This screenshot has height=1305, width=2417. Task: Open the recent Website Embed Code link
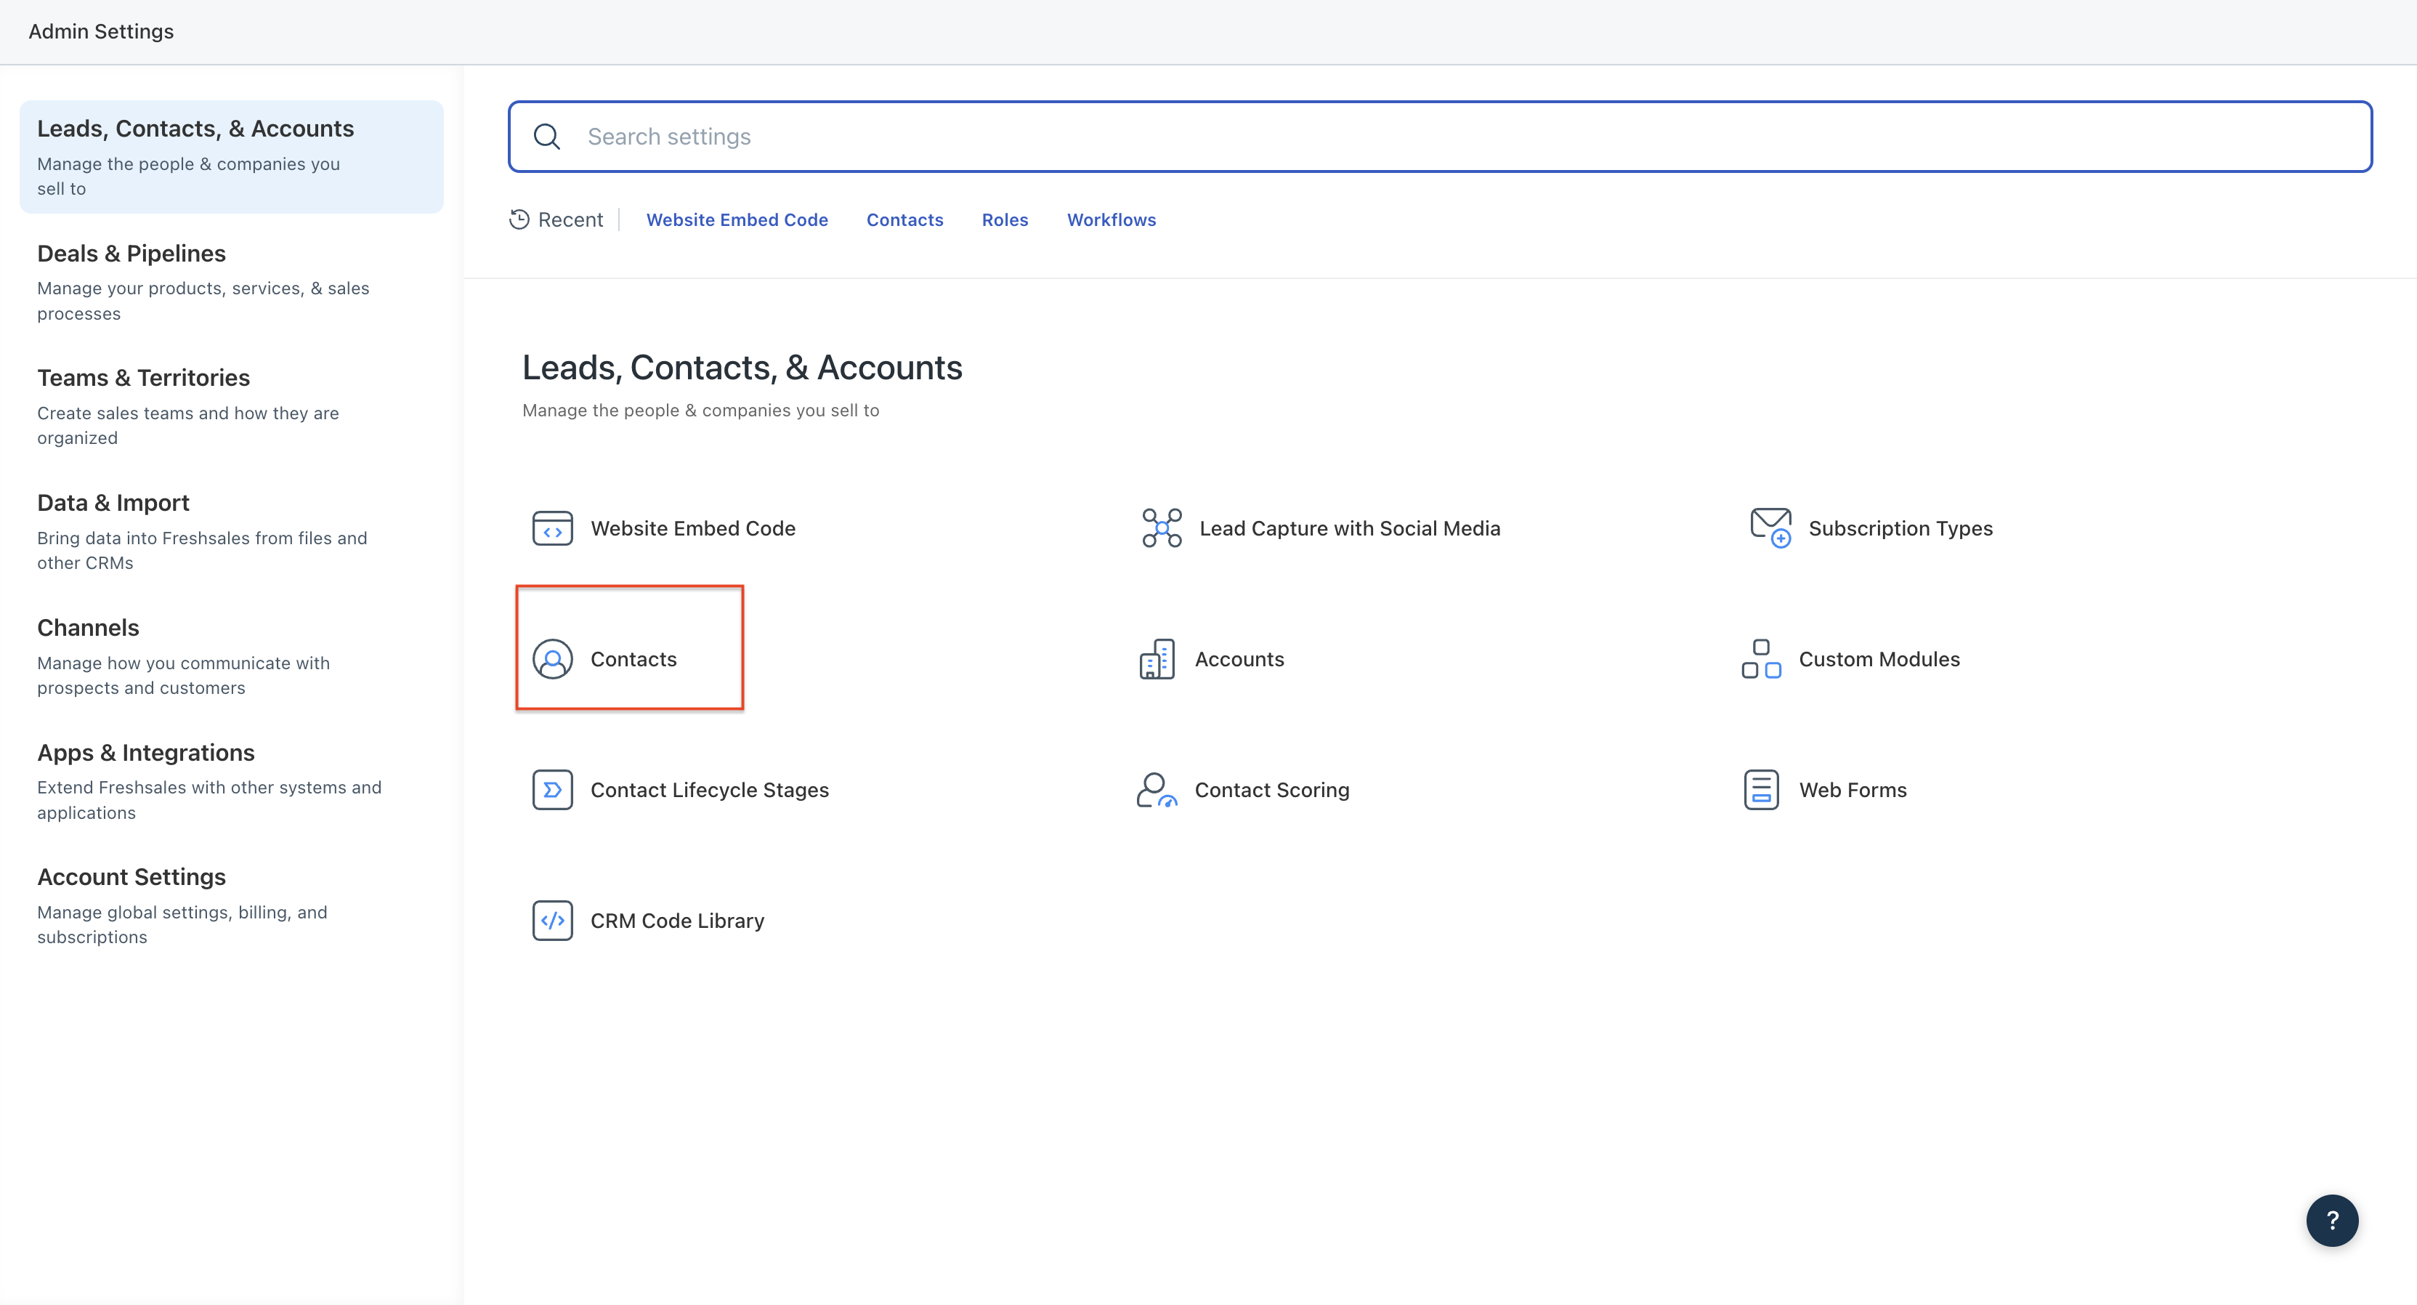point(737,219)
